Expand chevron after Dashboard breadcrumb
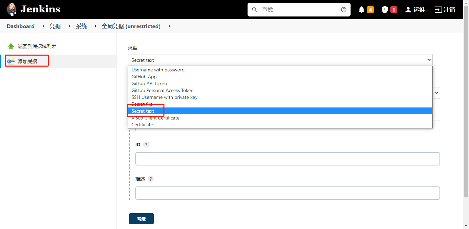The height and width of the screenshot is (229, 469). pos(43,26)
